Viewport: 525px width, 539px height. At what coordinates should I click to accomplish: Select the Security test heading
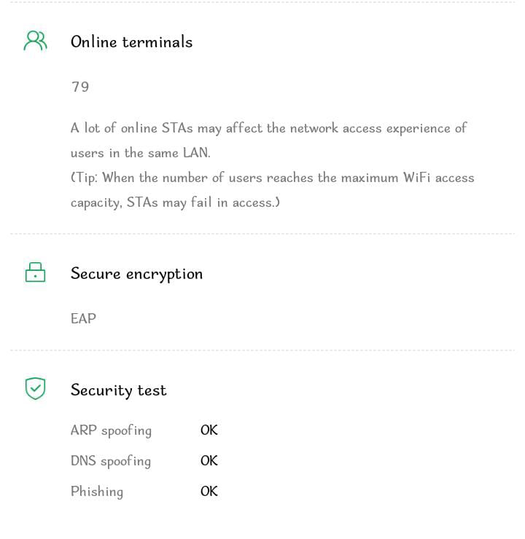point(118,390)
